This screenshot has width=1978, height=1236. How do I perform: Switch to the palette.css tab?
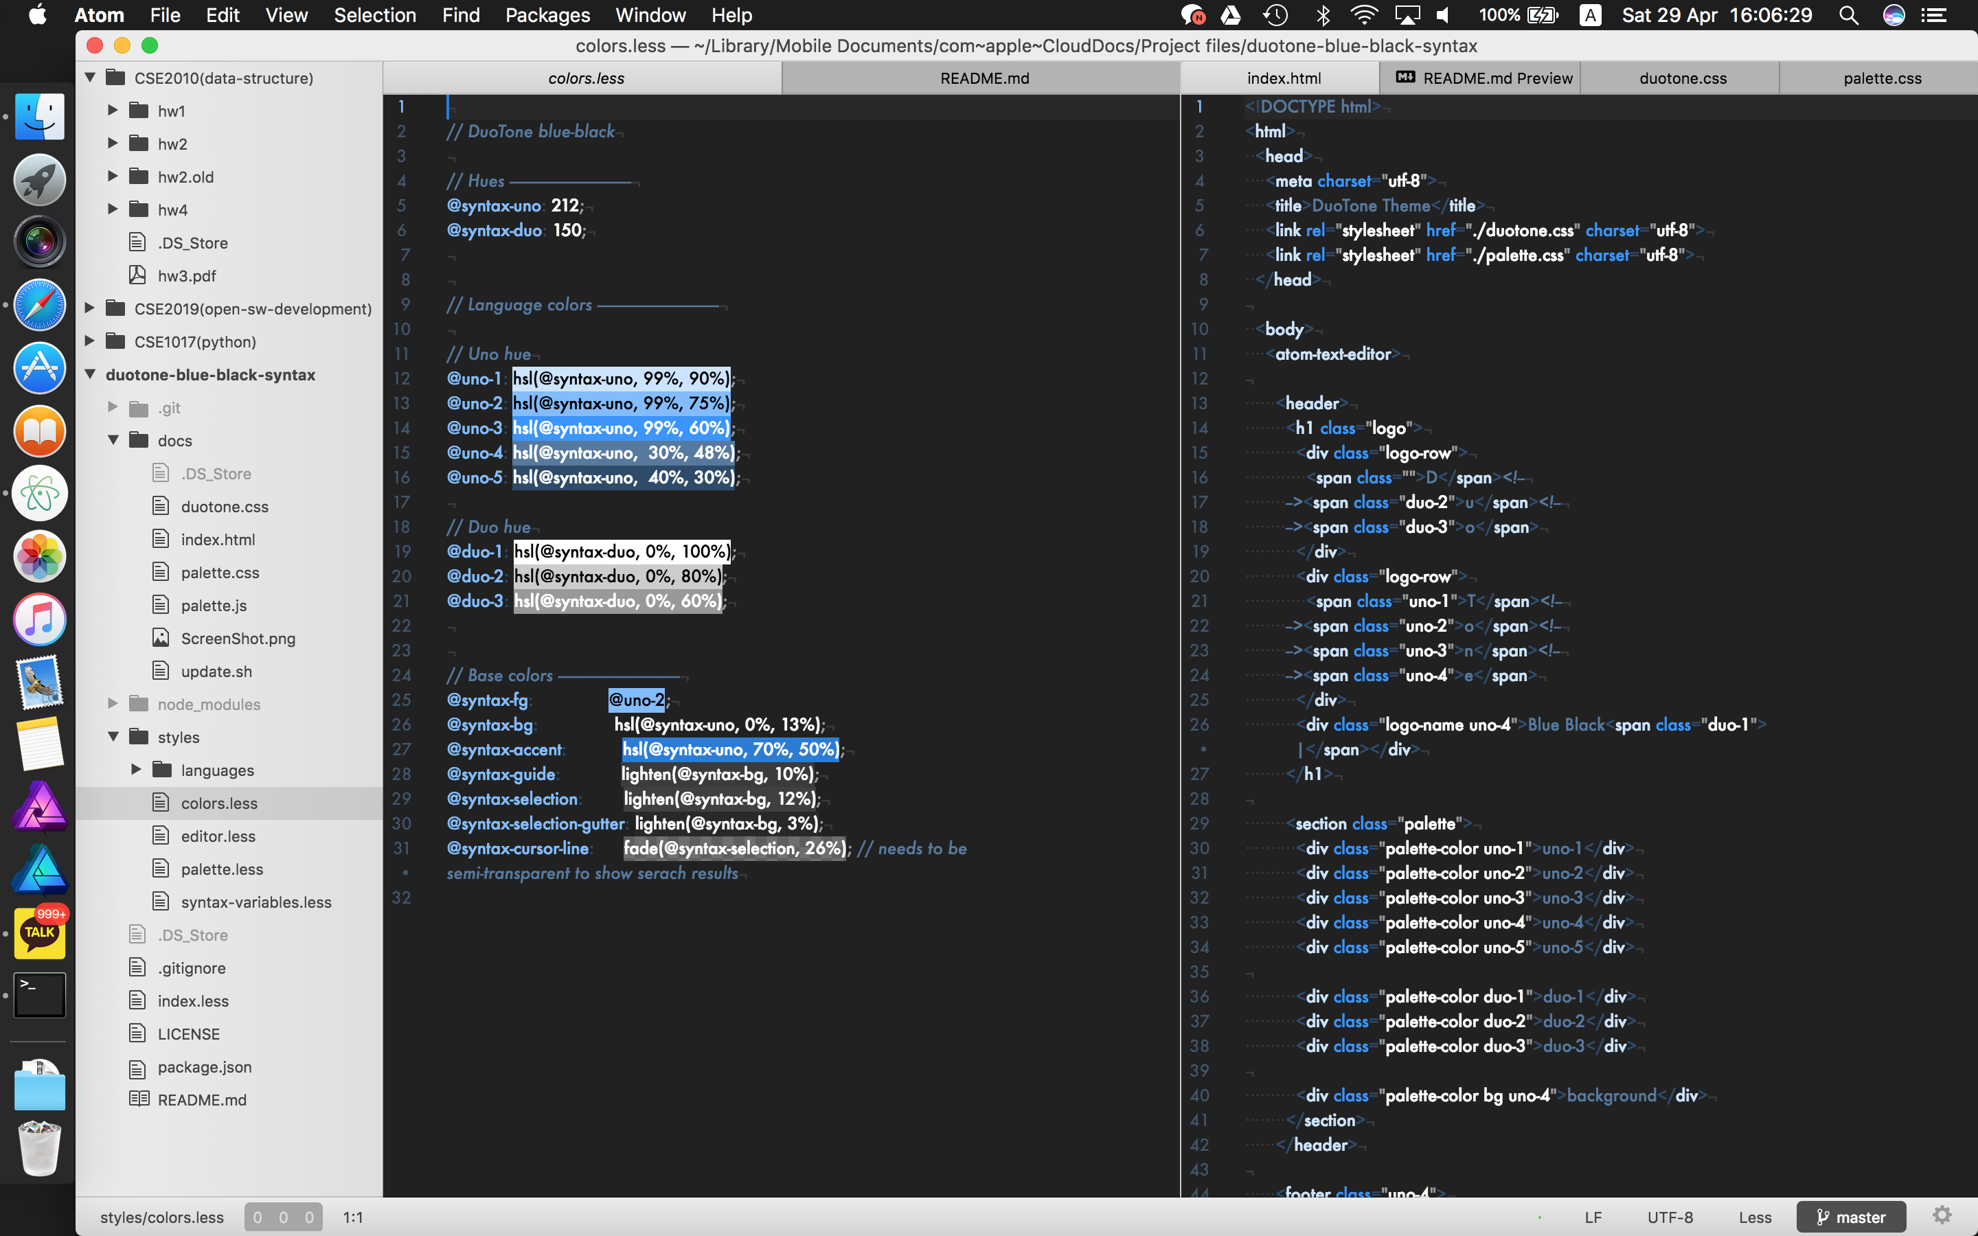pos(1882,78)
